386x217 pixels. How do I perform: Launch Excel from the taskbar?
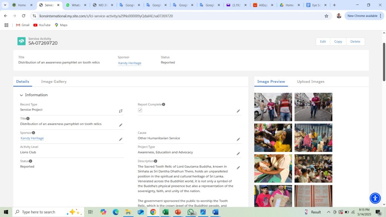click(165, 212)
